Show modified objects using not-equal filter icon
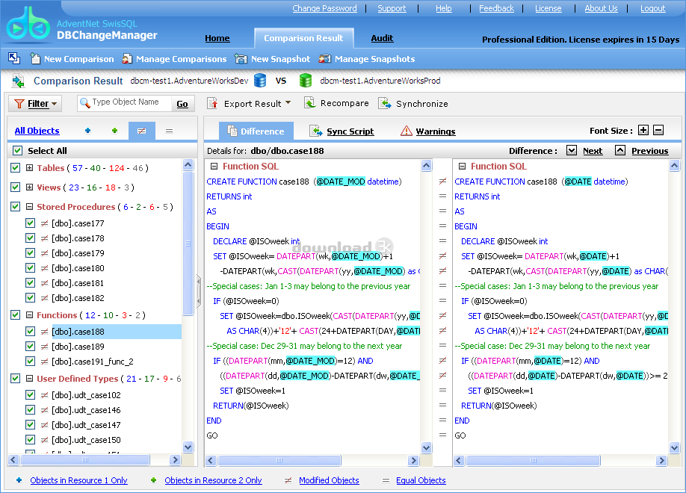 pos(142,131)
